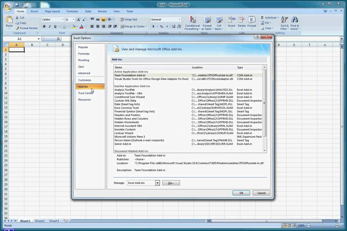Click the Format Painter brush icon
The width and height of the screenshot is (347, 231).
click(17, 28)
